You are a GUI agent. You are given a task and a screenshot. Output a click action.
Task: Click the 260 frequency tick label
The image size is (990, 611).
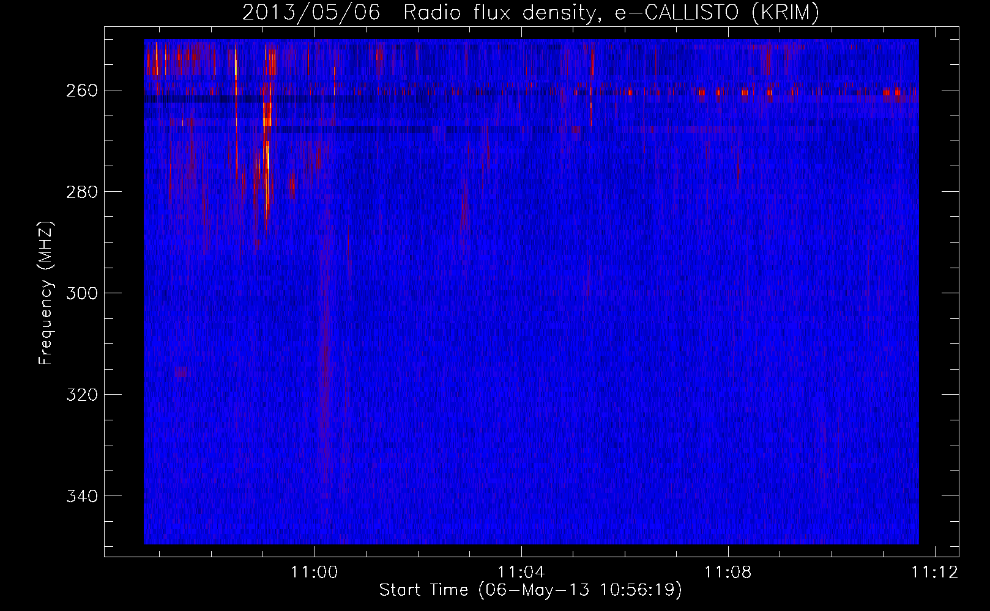81,90
